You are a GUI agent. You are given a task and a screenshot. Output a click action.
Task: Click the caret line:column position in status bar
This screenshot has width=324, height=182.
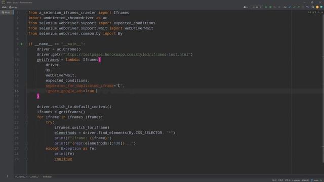click(x=274, y=180)
